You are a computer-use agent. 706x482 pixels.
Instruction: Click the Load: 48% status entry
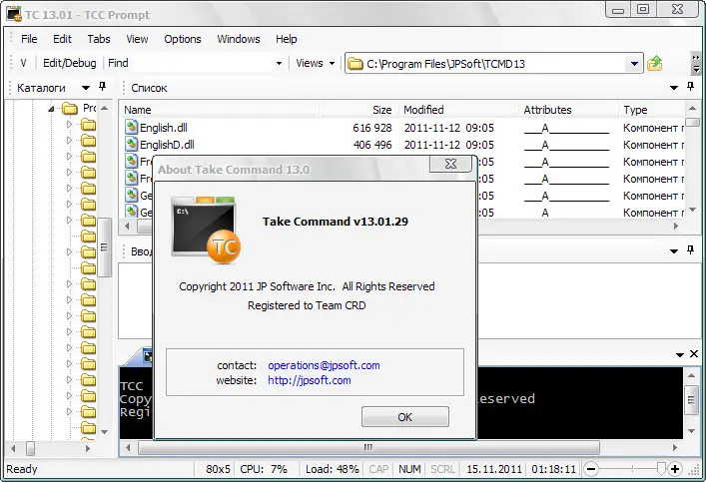click(x=332, y=469)
